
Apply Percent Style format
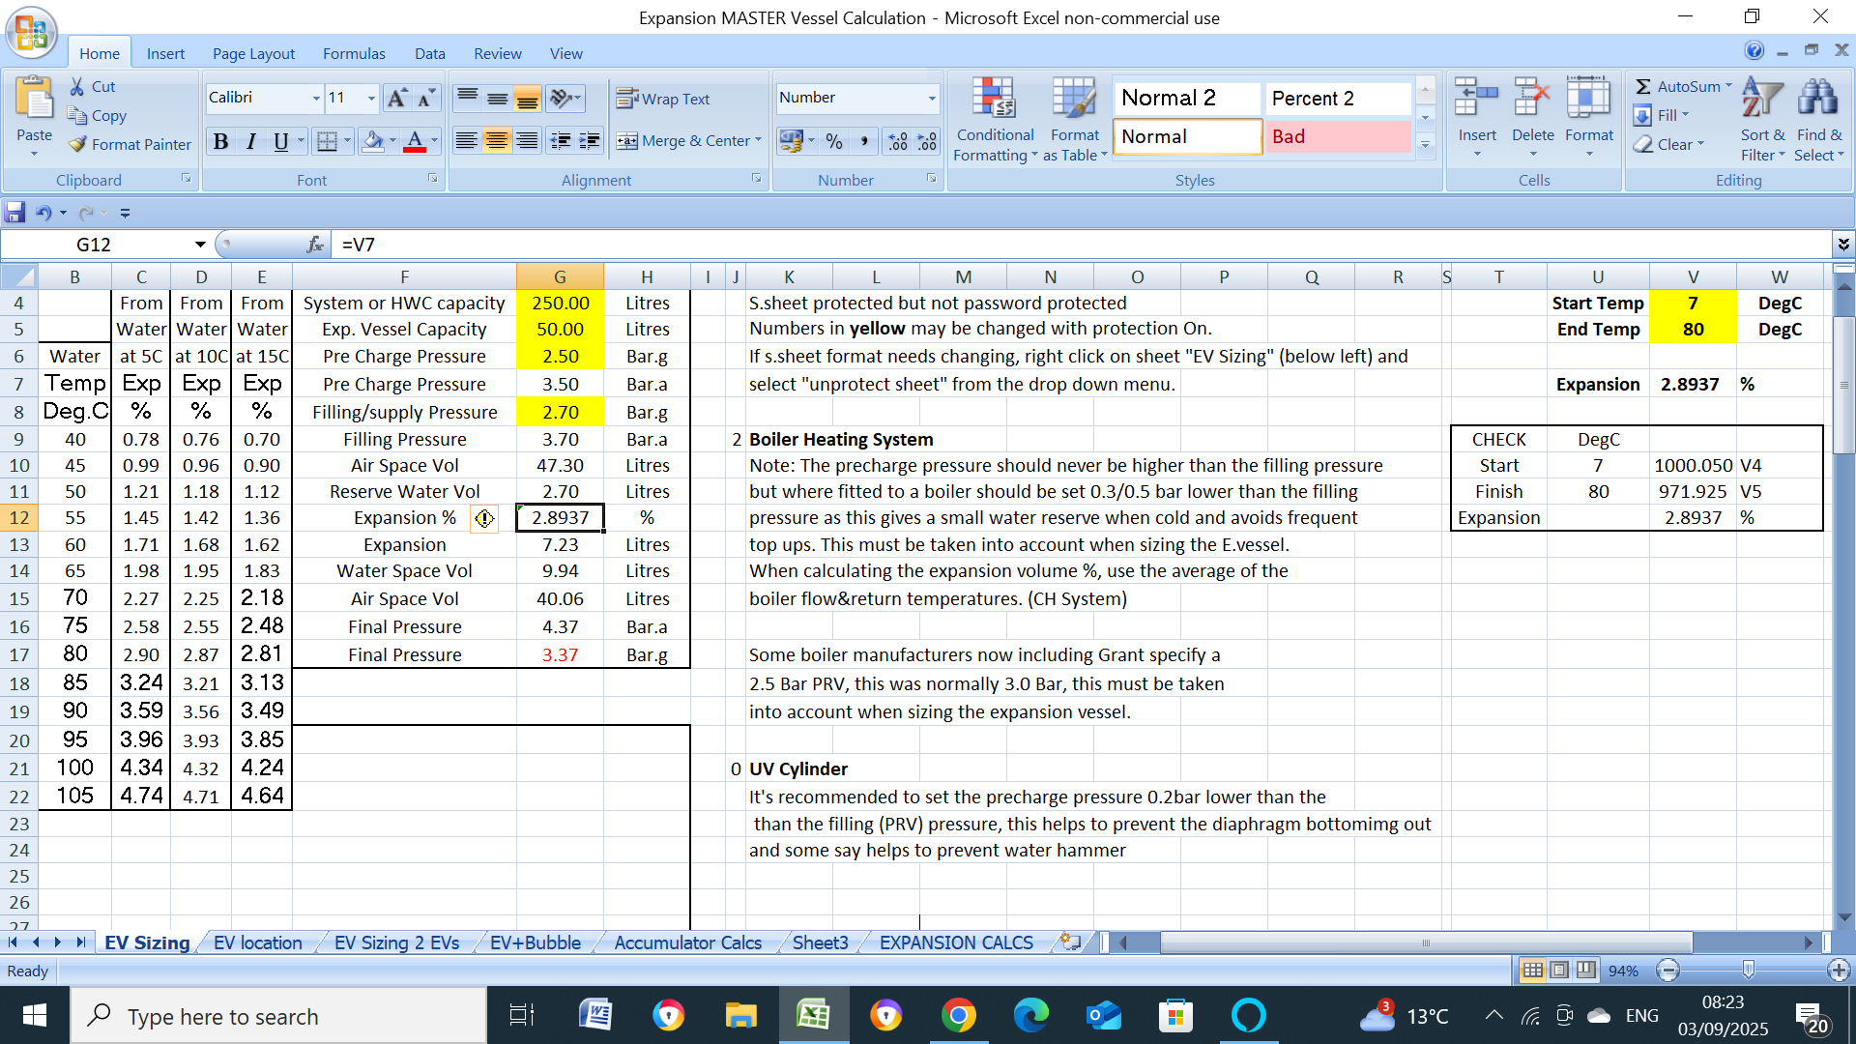[834, 141]
